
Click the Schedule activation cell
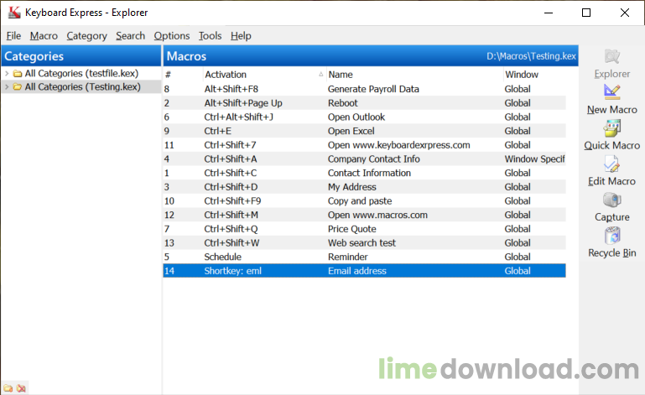[x=222, y=257]
